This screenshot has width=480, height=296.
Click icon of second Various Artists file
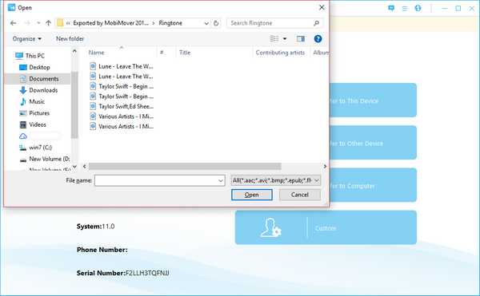pyautogui.click(x=93, y=126)
